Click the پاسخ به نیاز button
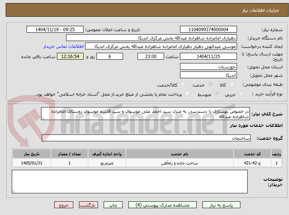 (221, 205)
